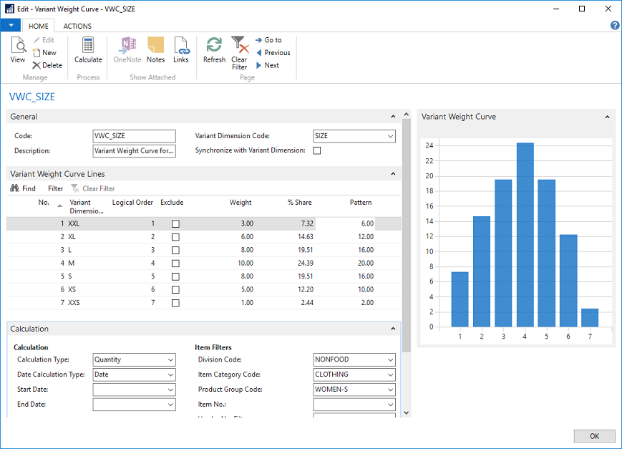
Task: Open the Help question mark icon
Action: [x=614, y=25]
